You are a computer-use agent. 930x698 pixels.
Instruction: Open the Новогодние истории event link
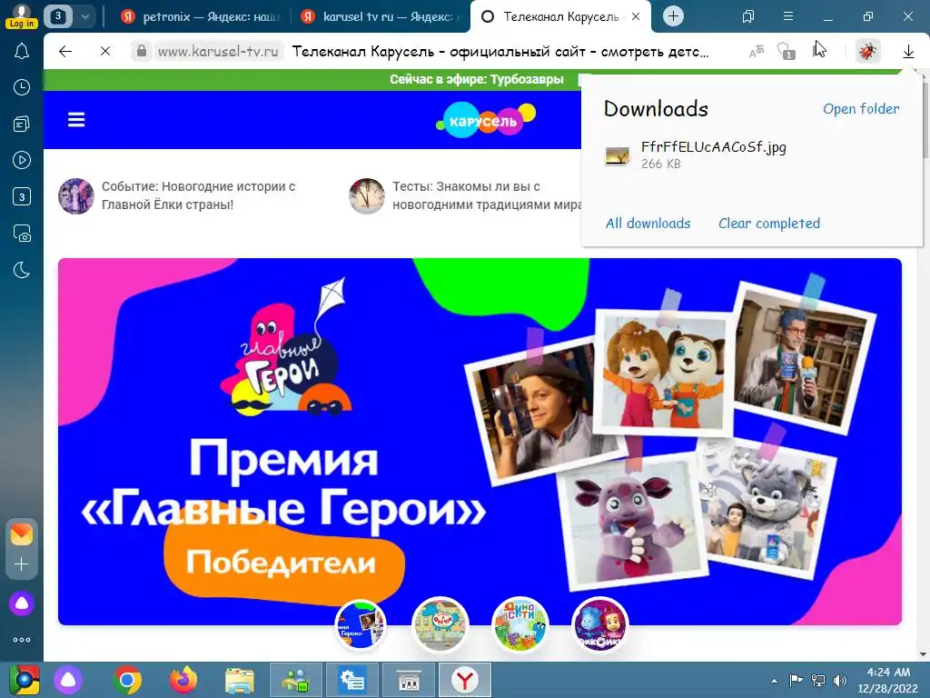coord(198,195)
